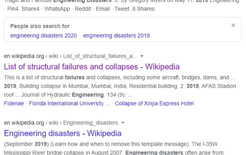Open List of structural failures and collapses result

pos(91,66)
